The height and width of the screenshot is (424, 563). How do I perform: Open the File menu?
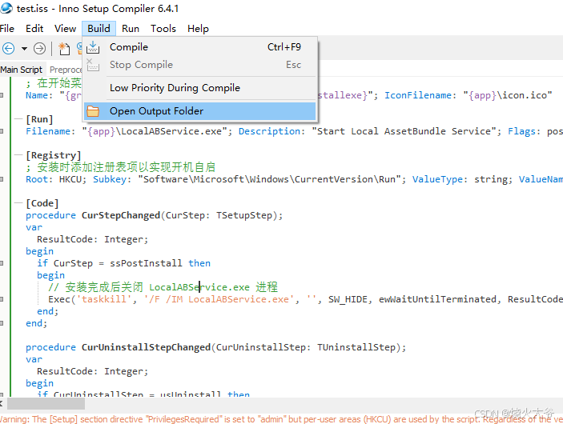(x=7, y=29)
